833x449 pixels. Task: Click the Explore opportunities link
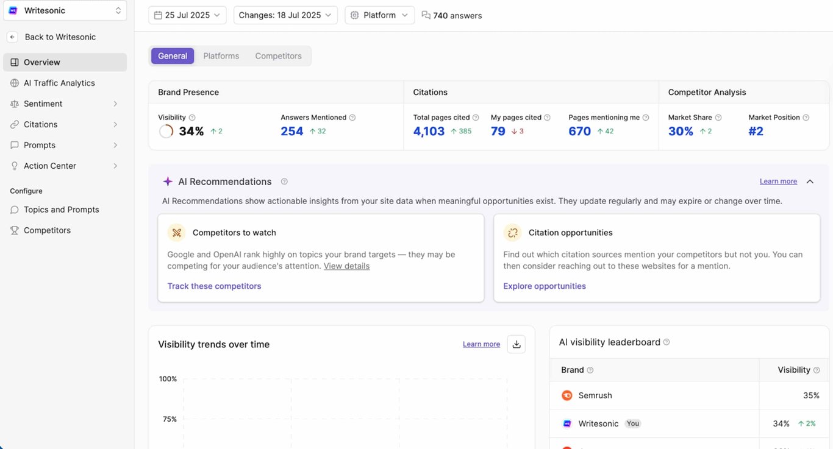point(545,286)
